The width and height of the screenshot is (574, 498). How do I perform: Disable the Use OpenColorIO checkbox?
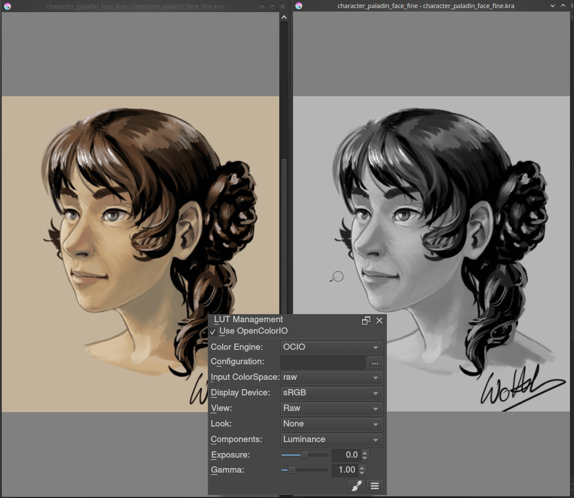213,331
